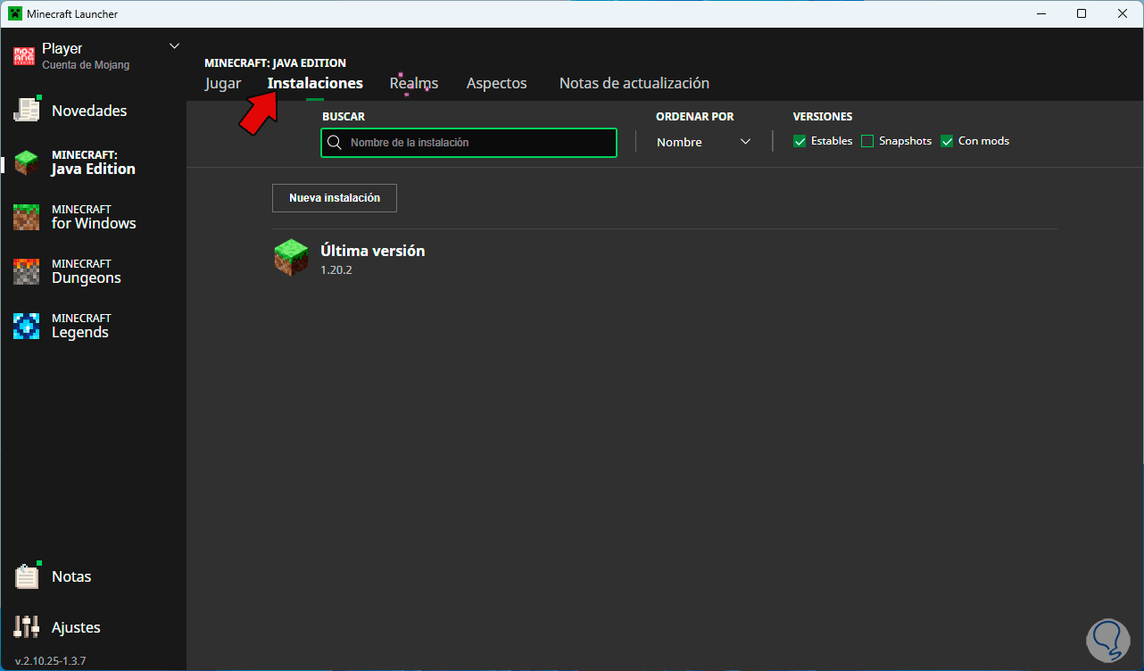The height and width of the screenshot is (671, 1144).
Task: Select the Última versión installation entry
Action: [665, 258]
